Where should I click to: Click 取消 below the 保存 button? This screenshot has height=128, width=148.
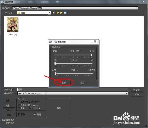click(136, 94)
